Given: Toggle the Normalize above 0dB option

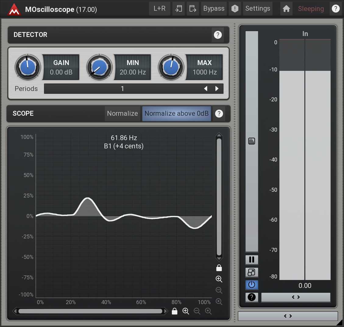Looking at the screenshot, I should tap(176, 114).
